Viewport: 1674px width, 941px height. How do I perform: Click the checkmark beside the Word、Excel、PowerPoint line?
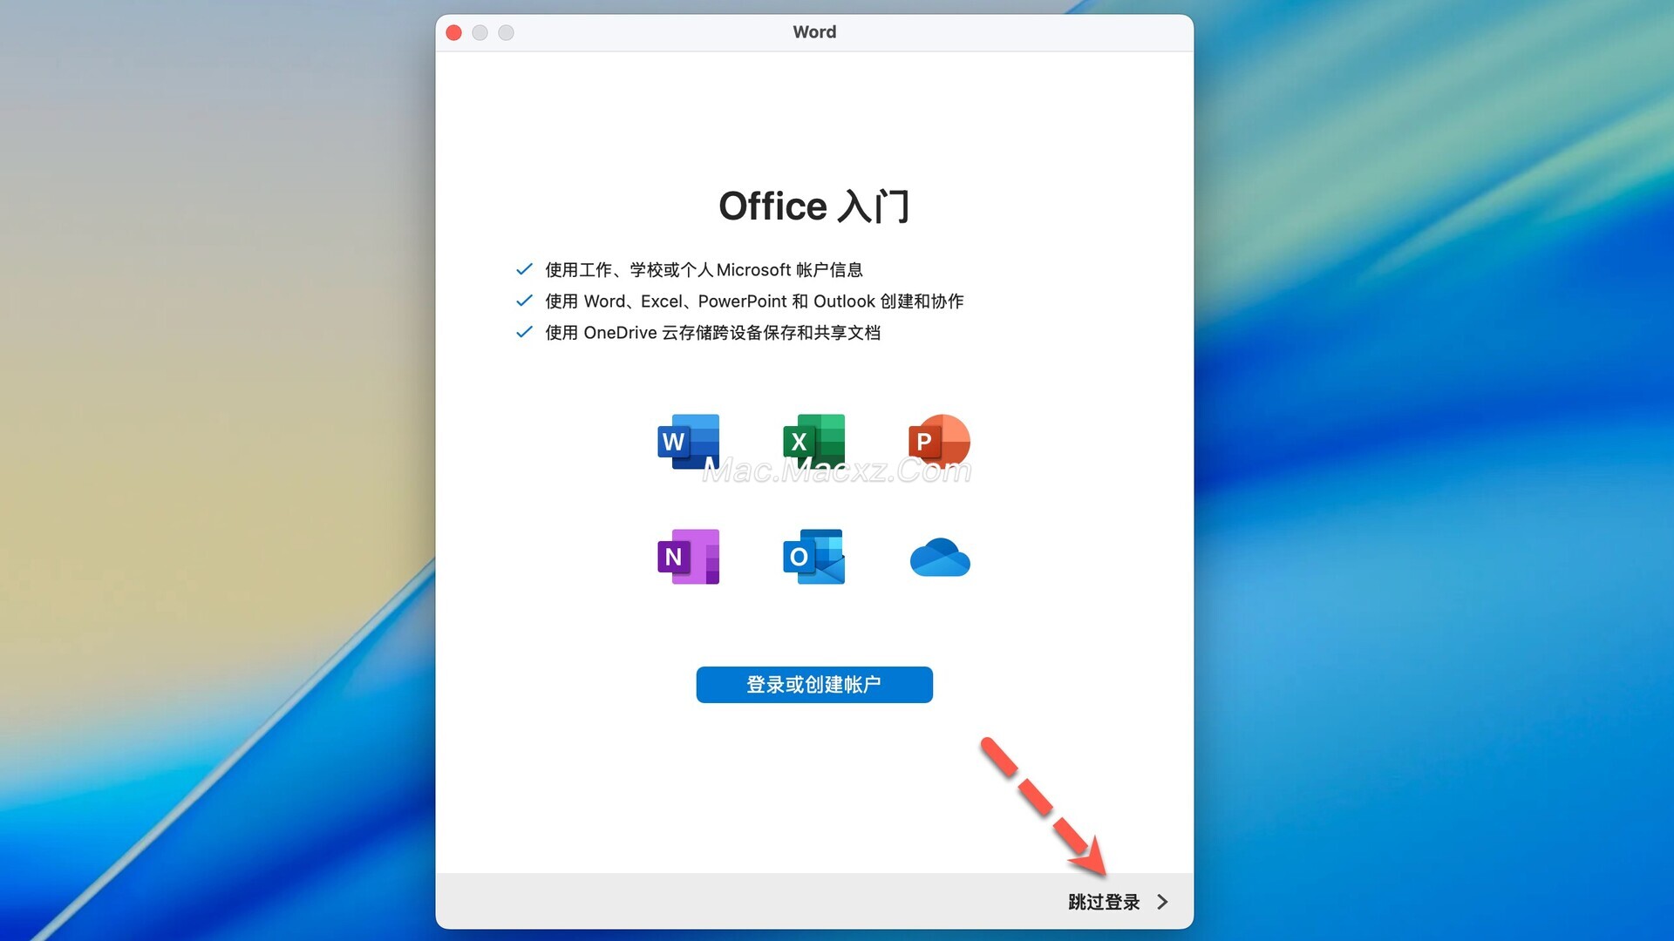pos(524,301)
